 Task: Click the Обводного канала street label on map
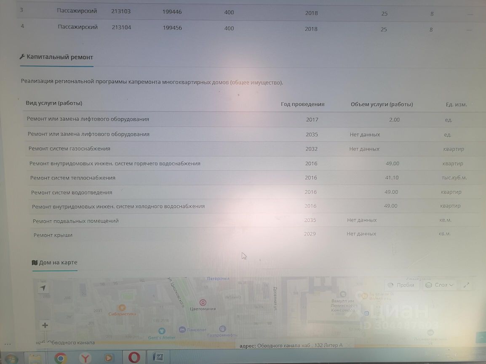coord(65,342)
